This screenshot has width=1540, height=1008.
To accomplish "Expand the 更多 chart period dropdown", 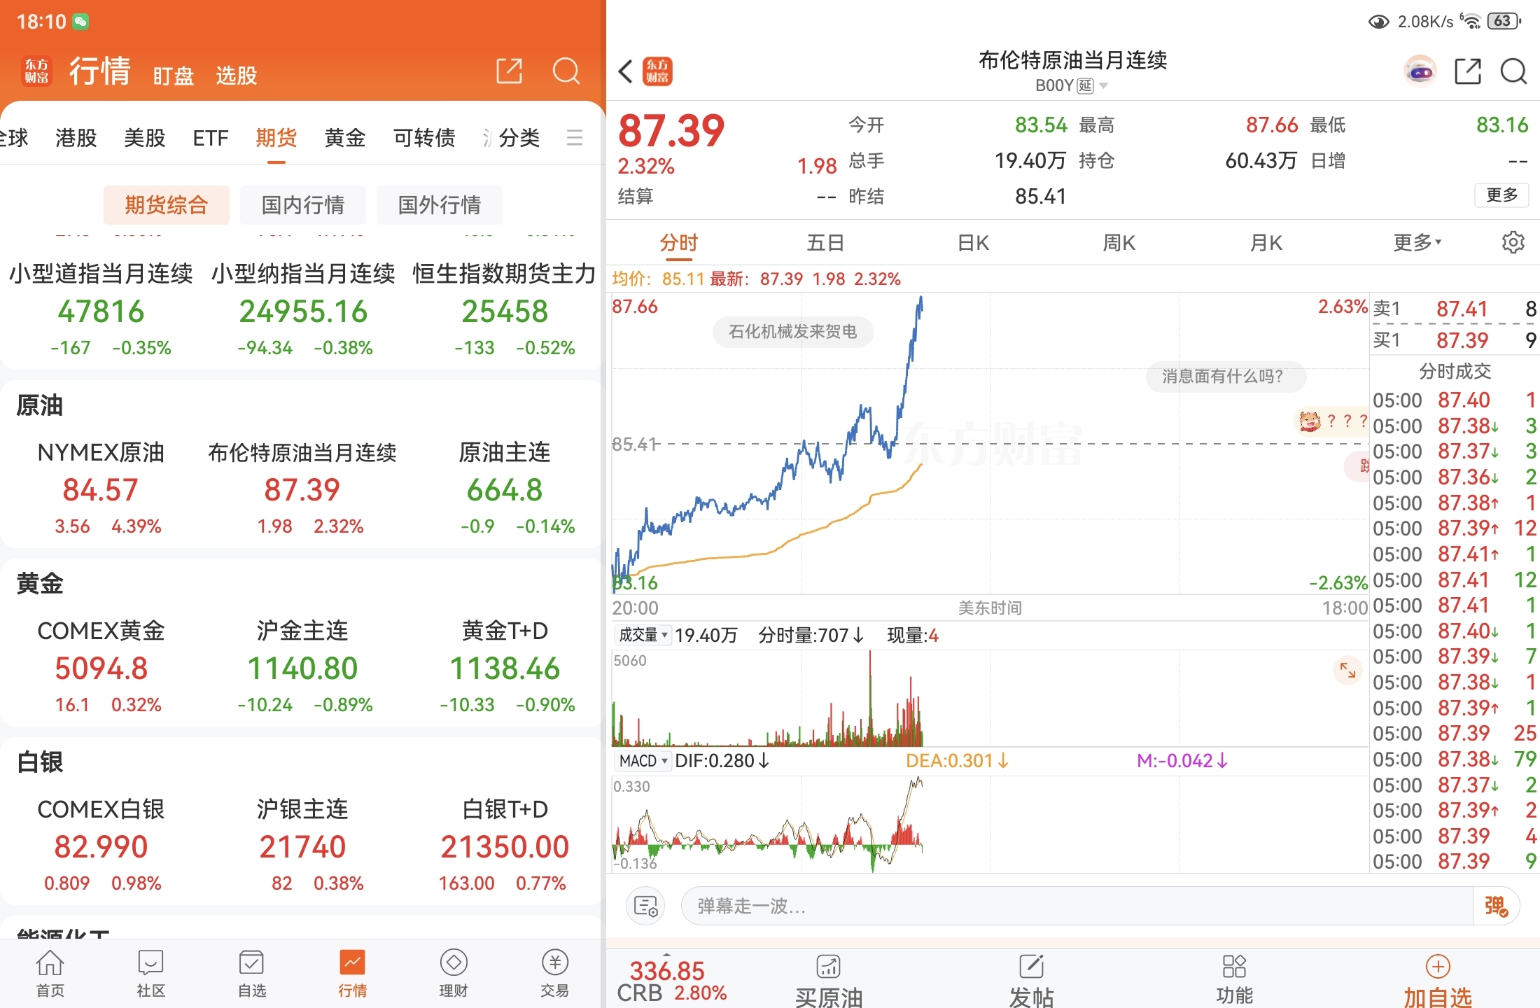I will click(1417, 242).
